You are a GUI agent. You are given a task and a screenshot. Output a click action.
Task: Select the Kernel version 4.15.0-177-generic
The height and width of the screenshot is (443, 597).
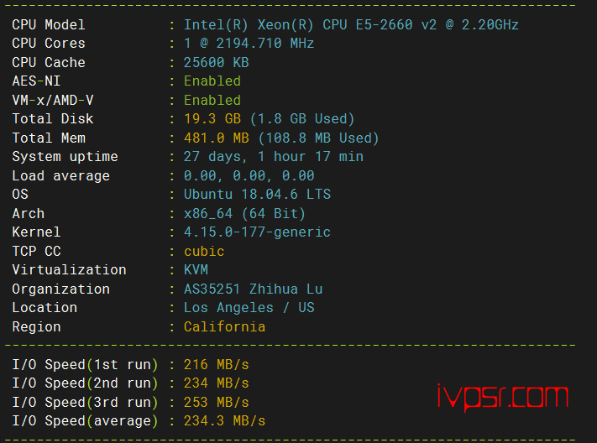[257, 232]
